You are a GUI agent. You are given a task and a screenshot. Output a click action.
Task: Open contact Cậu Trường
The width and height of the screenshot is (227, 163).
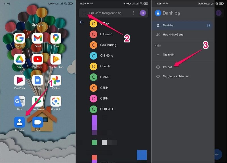pos(108,45)
